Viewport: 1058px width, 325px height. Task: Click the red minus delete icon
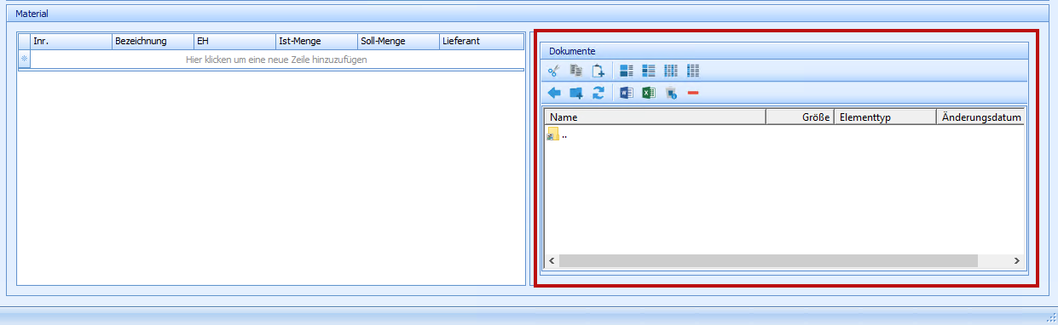coord(693,93)
